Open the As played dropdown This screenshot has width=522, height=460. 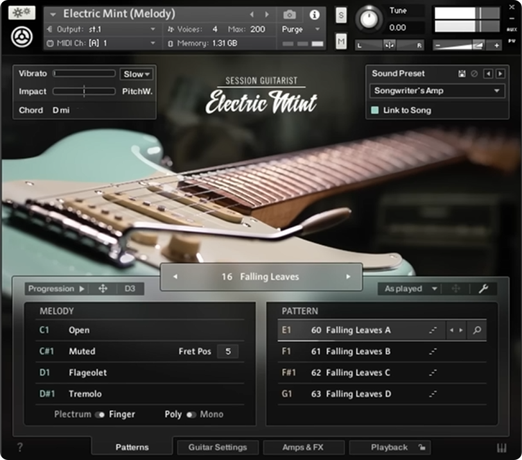point(410,289)
